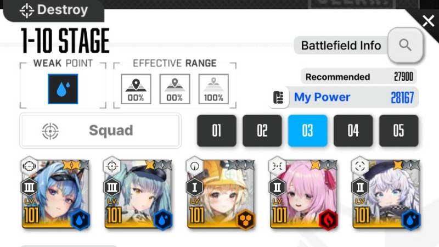
Task: Switch to squad tab 04
Action: click(x=353, y=131)
